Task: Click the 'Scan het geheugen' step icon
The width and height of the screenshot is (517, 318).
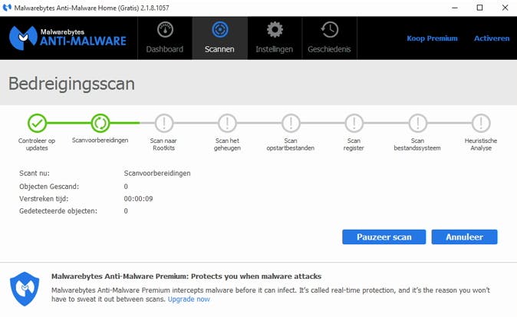Action: (227, 123)
